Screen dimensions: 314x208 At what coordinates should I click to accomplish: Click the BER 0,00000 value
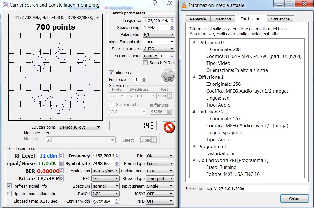point(48,171)
